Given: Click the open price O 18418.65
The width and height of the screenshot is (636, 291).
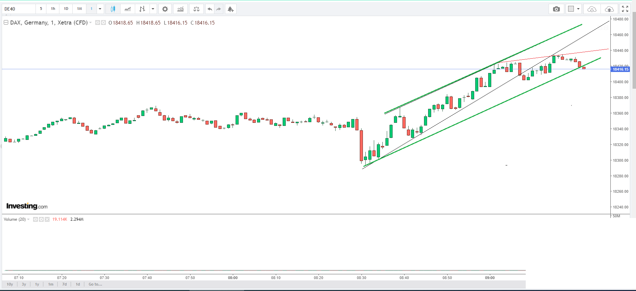Looking at the screenshot, I should 121,23.
